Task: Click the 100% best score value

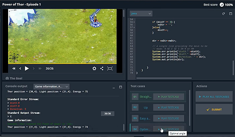Action: tap(229, 5)
